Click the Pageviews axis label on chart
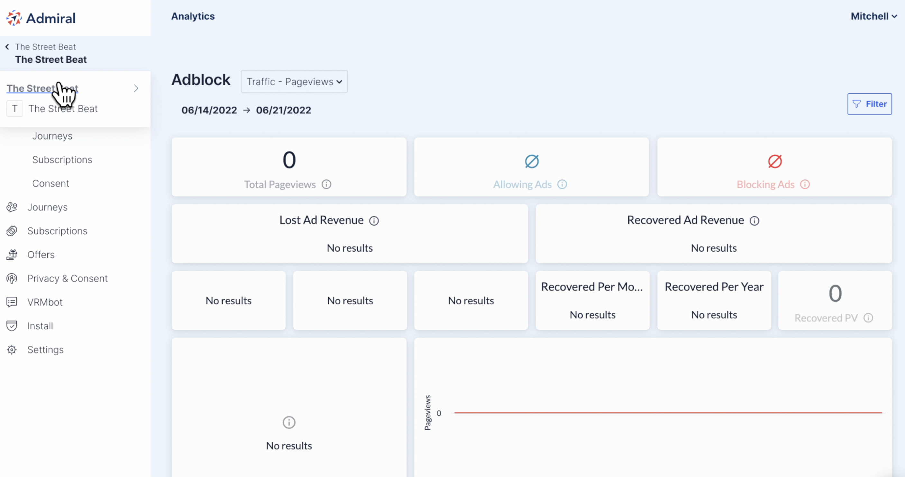905x477 pixels. coord(427,412)
